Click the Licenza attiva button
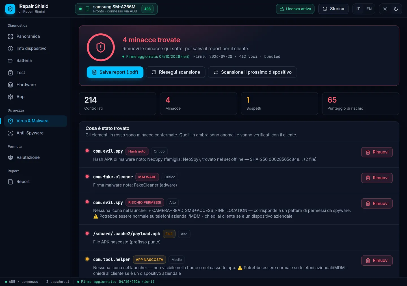 [295, 9]
